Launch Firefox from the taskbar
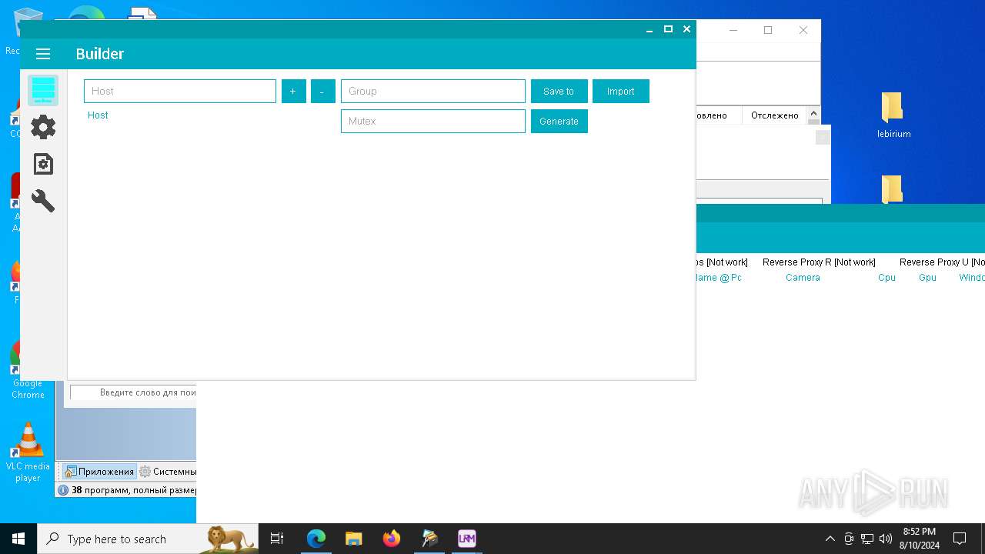The height and width of the screenshot is (554, 985). pyautogui.click(x=392, y=539)
